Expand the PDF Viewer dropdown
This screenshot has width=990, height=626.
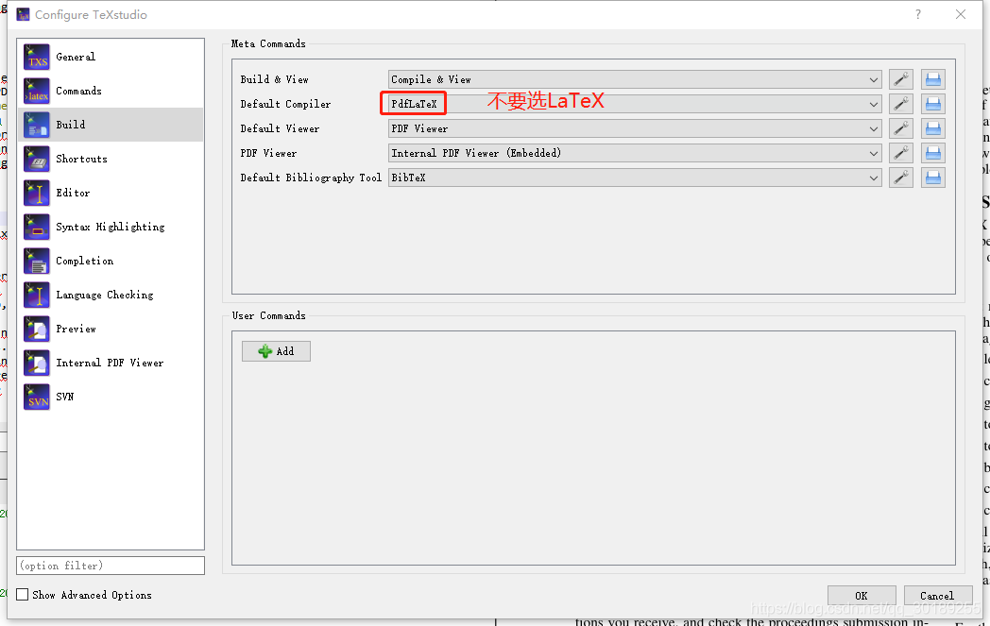(635, 153)
